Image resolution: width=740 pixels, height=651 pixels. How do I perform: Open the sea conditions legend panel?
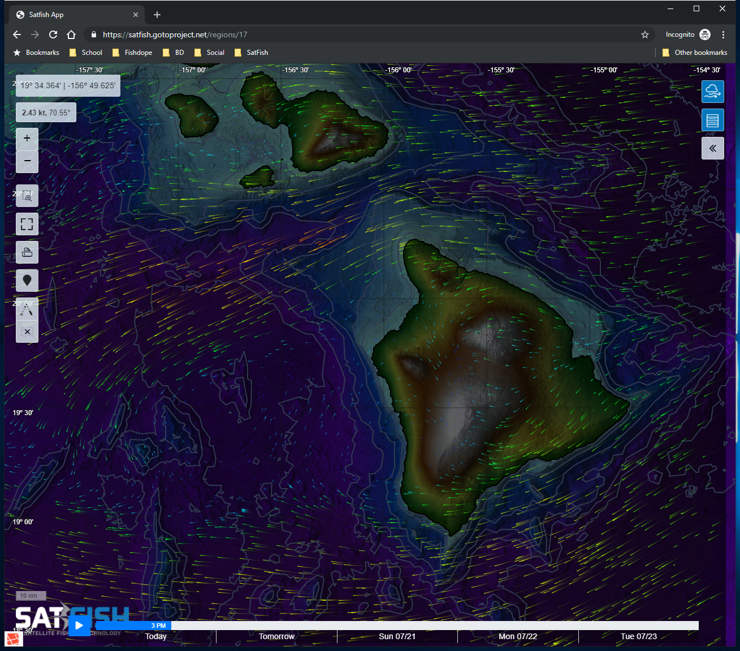713,119
